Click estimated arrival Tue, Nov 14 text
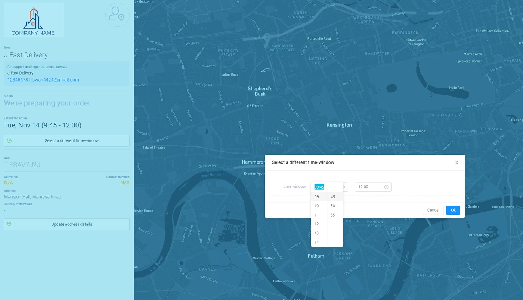Image resolution: width=523 pixels, height=300 pixels. click(x=43, y=125)
